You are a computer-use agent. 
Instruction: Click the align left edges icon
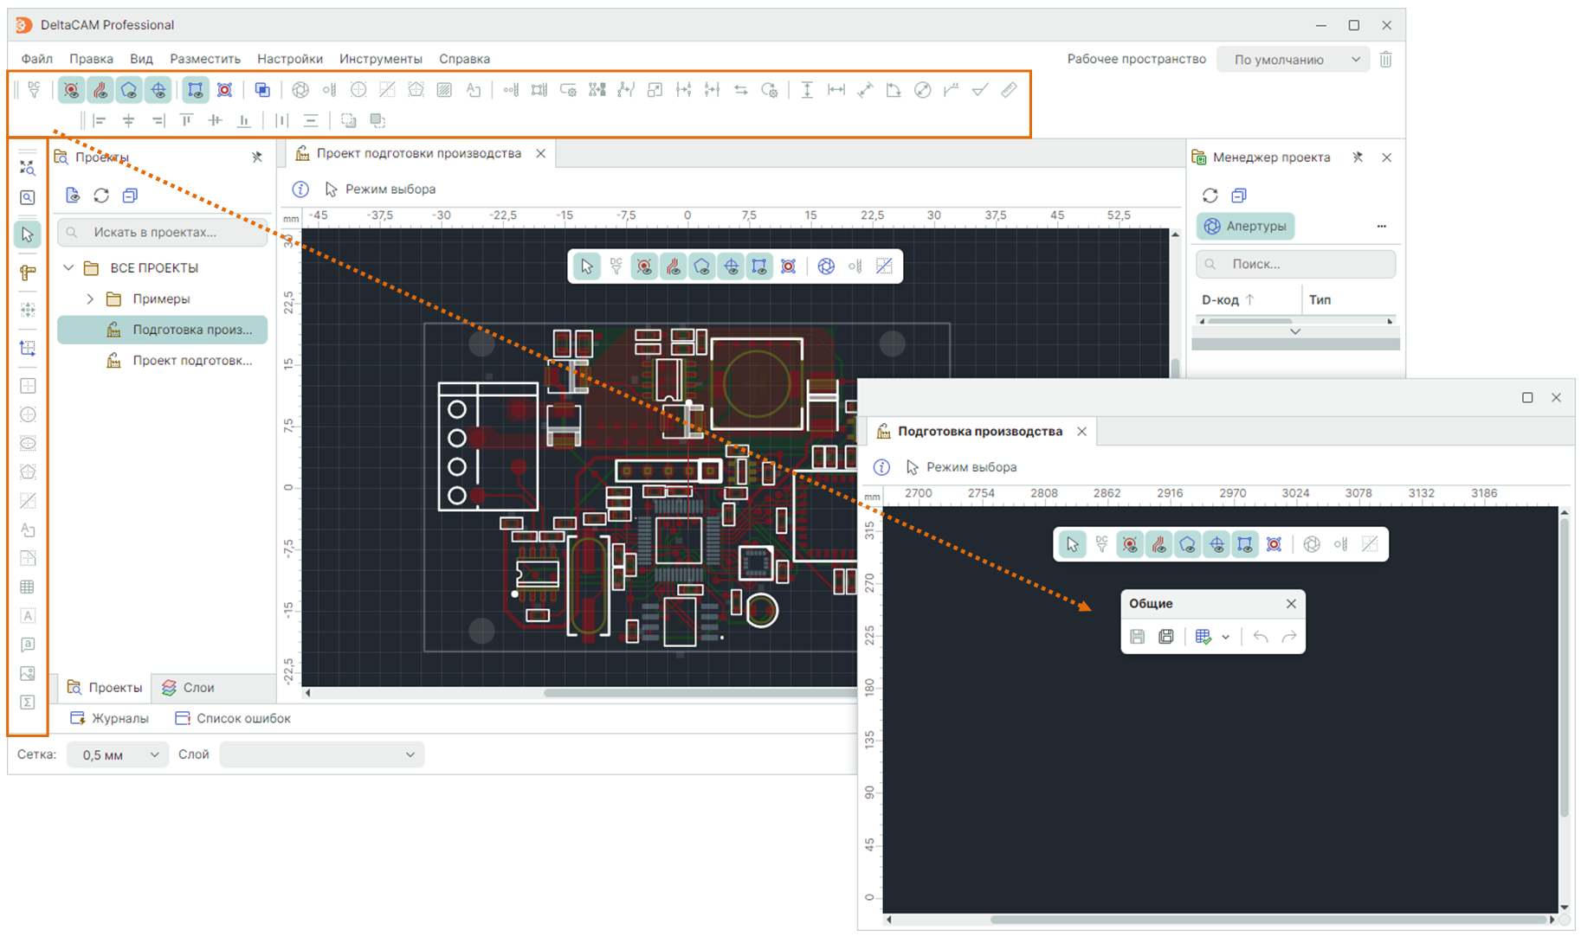[x=100, y=120]
